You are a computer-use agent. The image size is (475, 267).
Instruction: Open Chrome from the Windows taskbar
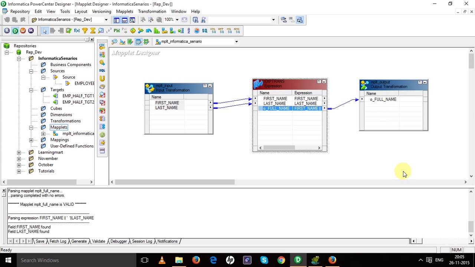tap(281, 260)
